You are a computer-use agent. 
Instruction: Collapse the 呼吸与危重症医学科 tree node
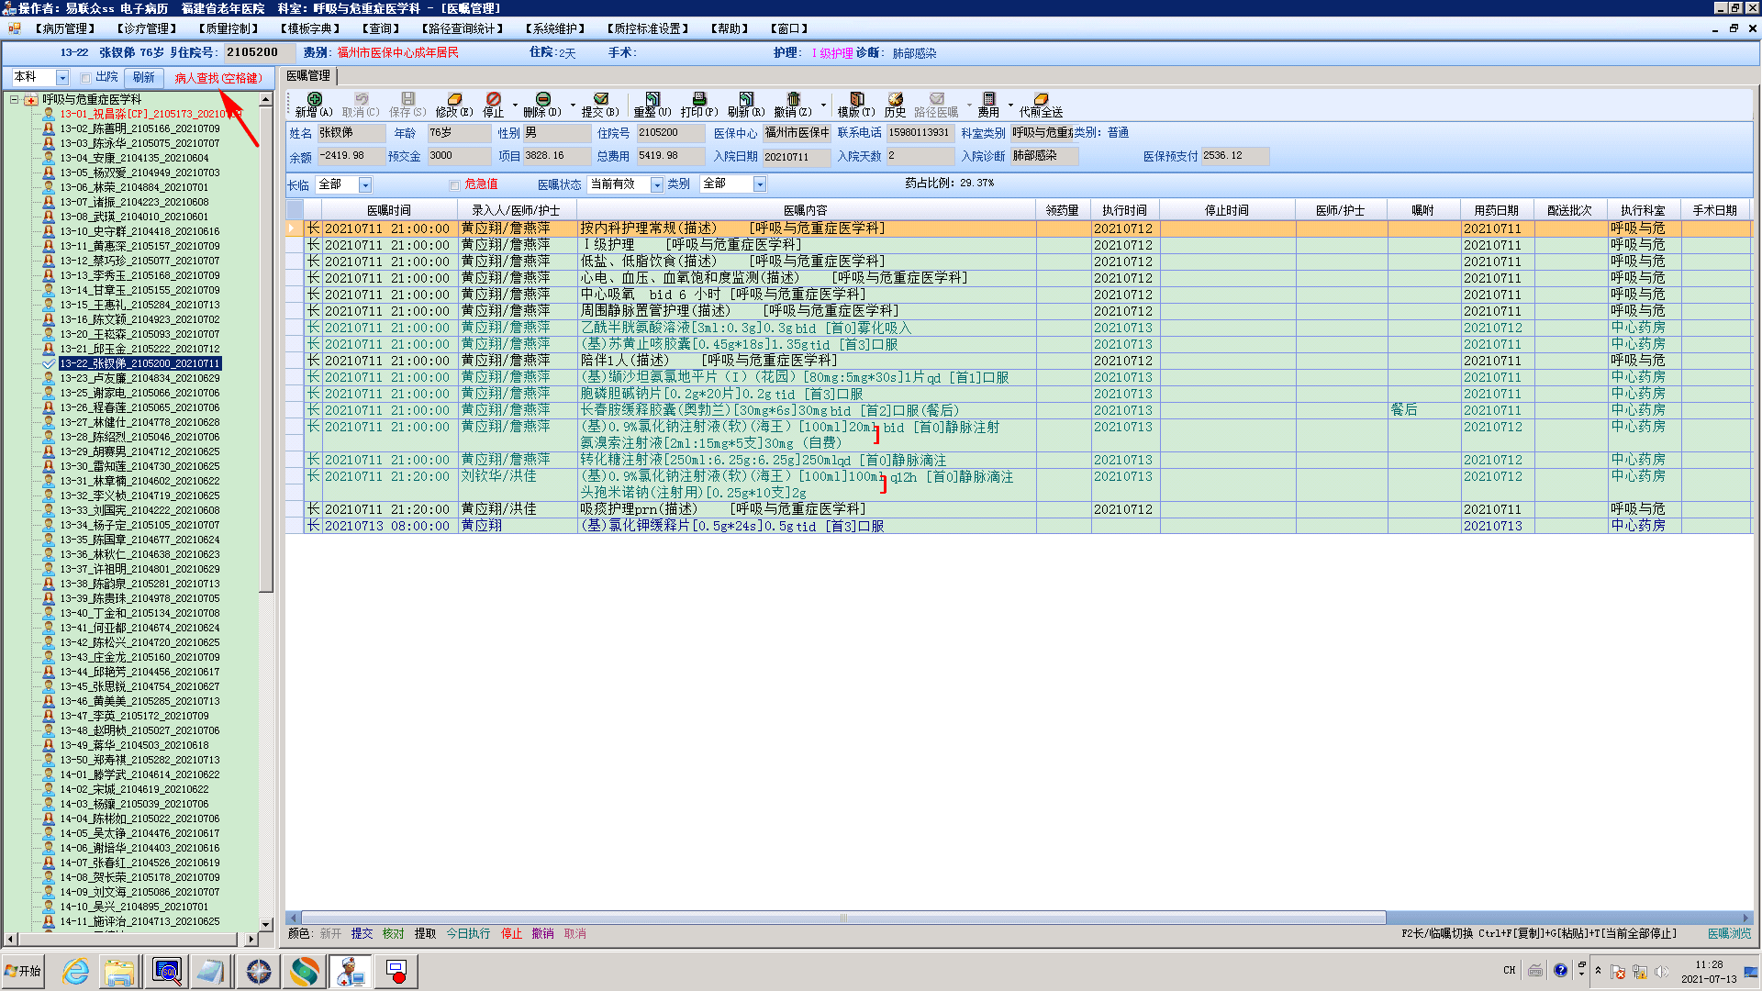15,99
